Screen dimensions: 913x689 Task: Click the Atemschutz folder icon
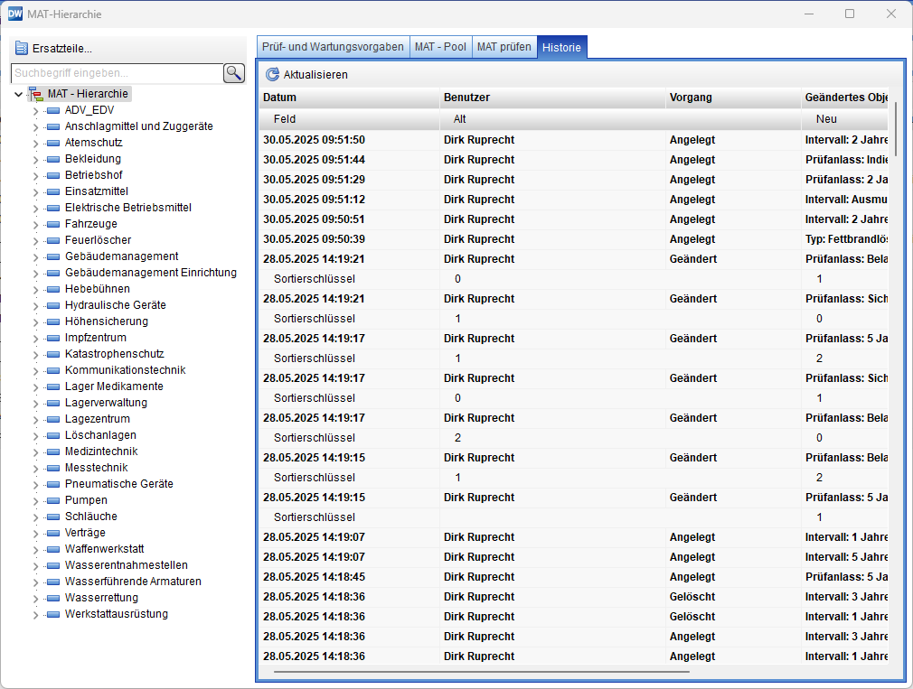(x=52, y=143)
